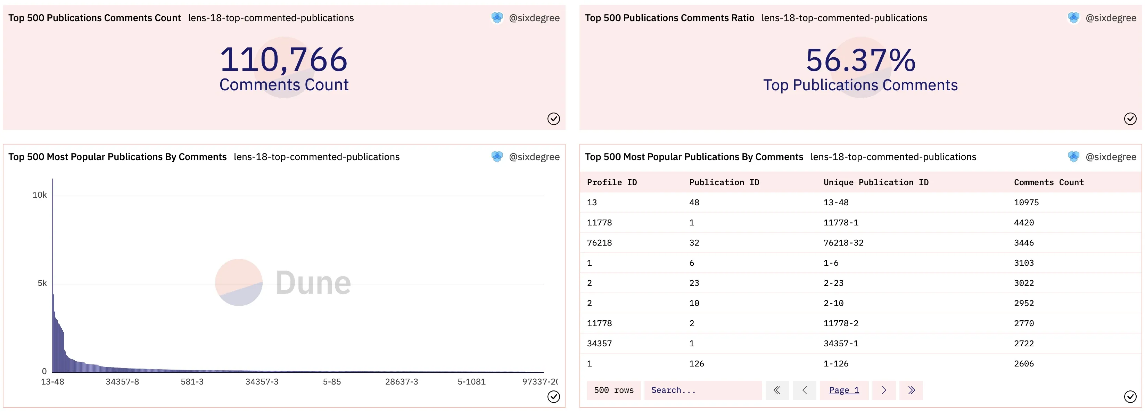
Task: Sort by Profile ID column header
Action: coord(612,182)
